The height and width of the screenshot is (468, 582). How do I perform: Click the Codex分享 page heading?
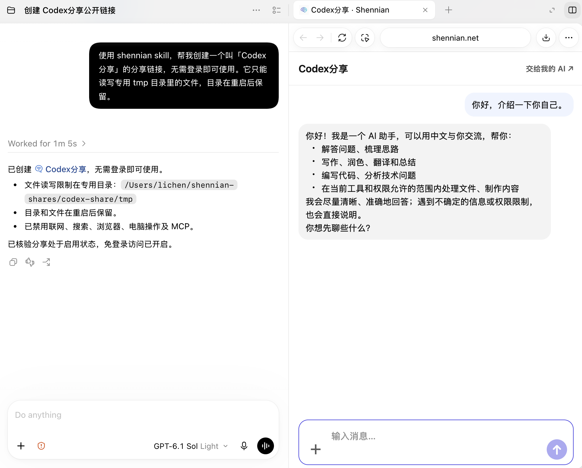click(x=323, y=69)
